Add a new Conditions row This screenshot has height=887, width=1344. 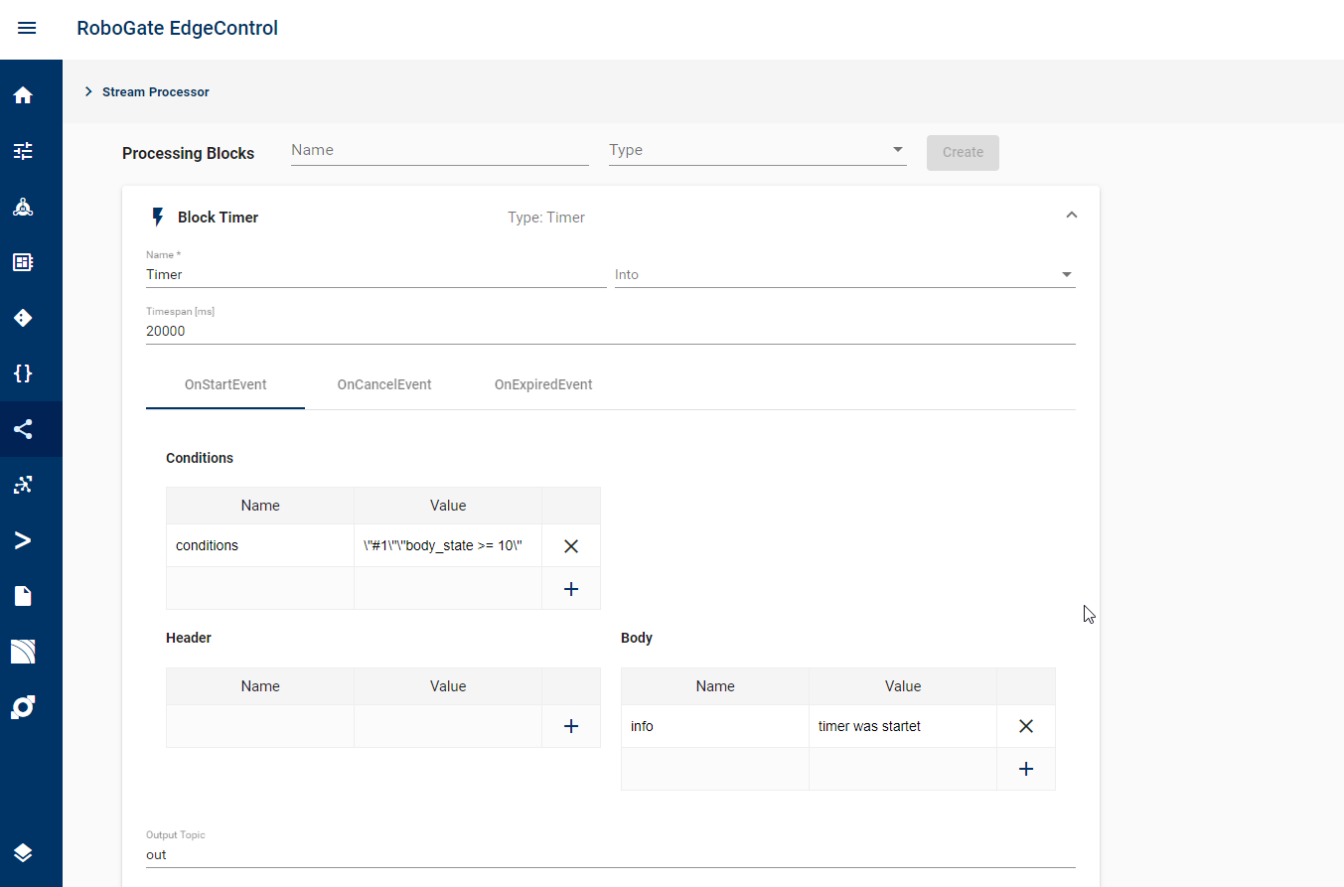click(571, 589)
